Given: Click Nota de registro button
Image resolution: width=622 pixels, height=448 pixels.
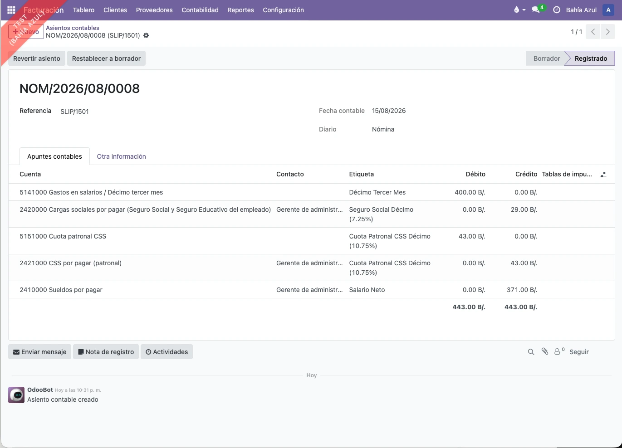Looking at the screenshot, I should coord(106,352).
